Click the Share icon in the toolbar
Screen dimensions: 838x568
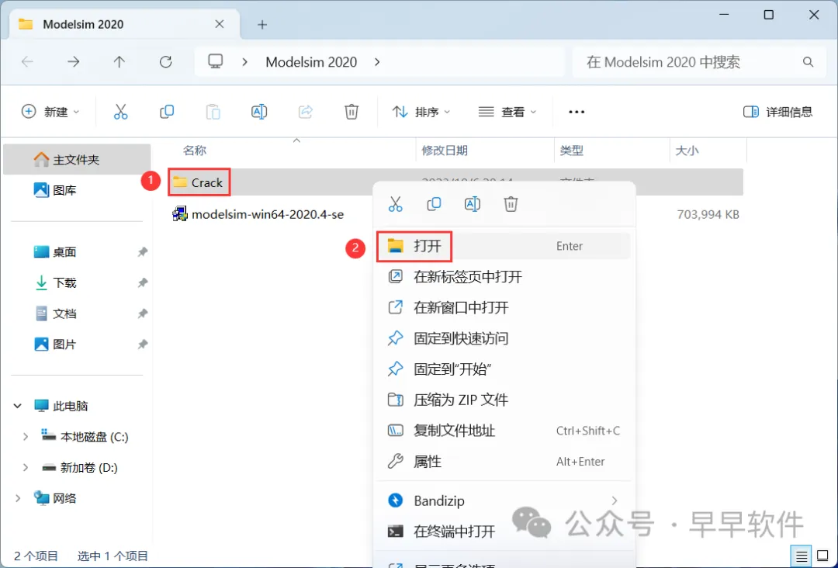[x=305, y=112]
